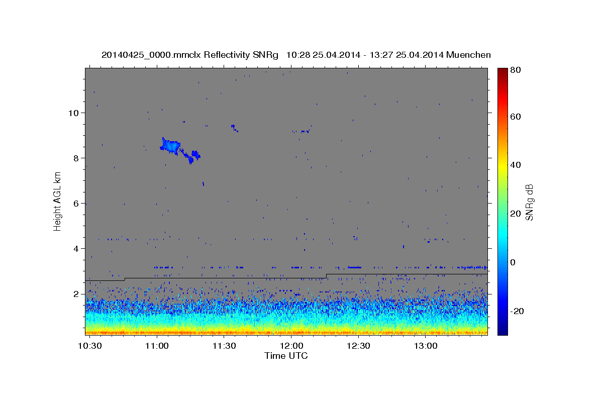This screenshot has height=402, width=603.
Task: Click the 10:30 time tick label
Action: 90,346
